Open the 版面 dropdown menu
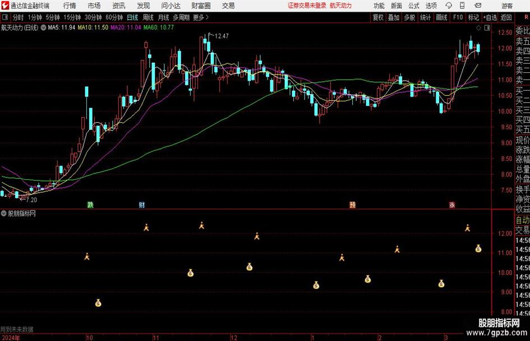530x341 pixels. (x=396, y=6)
